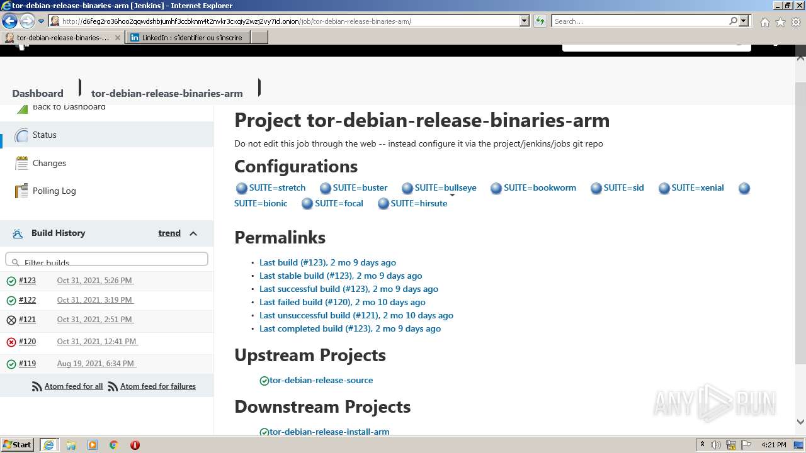806x453 pixels.
Task: Open the SUITE=buster configuration
Action: pos(360,187)
